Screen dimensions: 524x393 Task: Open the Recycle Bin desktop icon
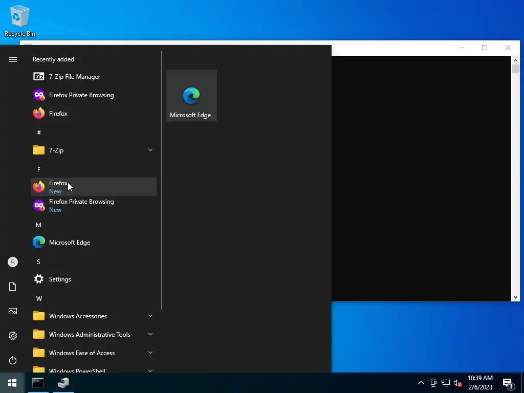[20, 20]
